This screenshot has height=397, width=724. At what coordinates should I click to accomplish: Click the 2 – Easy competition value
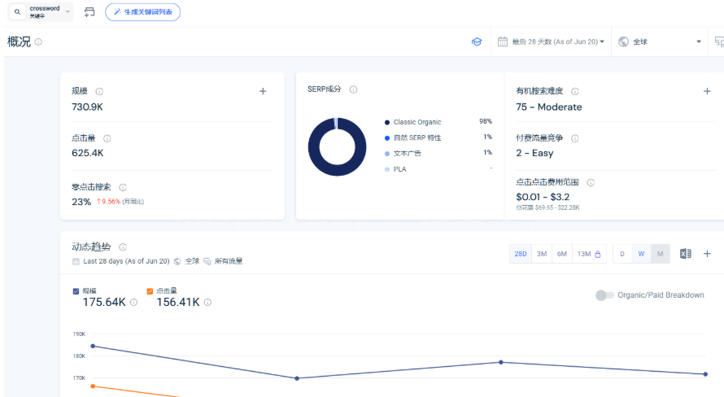(x=534, y=153)
